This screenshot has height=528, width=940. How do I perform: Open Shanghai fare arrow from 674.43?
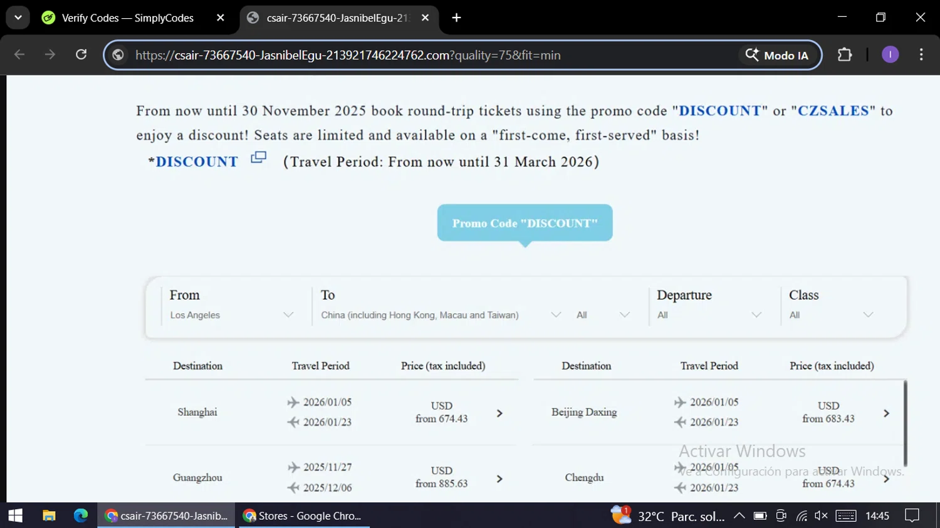click(499, 413)
